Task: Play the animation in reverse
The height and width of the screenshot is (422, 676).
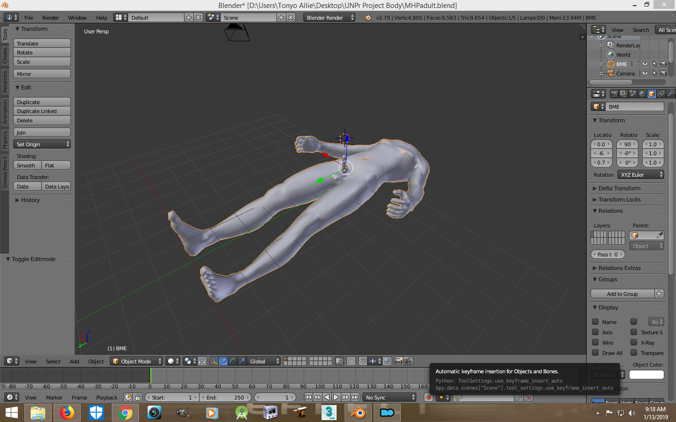Action: point(327,397)
